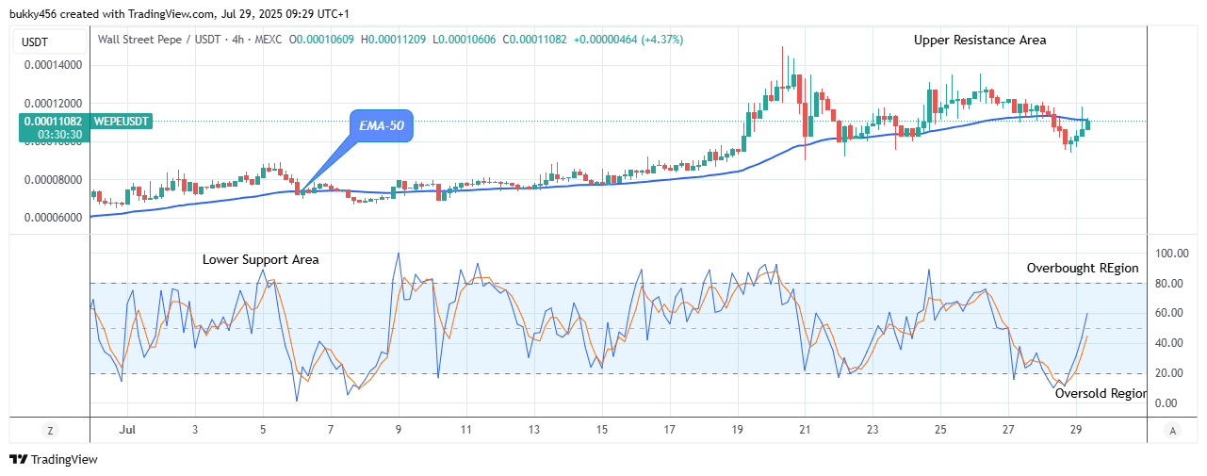The height and width of the screenshot is (476, 1207).
Task: Click the 29 date label on time axis
Action: point(1076,430)
